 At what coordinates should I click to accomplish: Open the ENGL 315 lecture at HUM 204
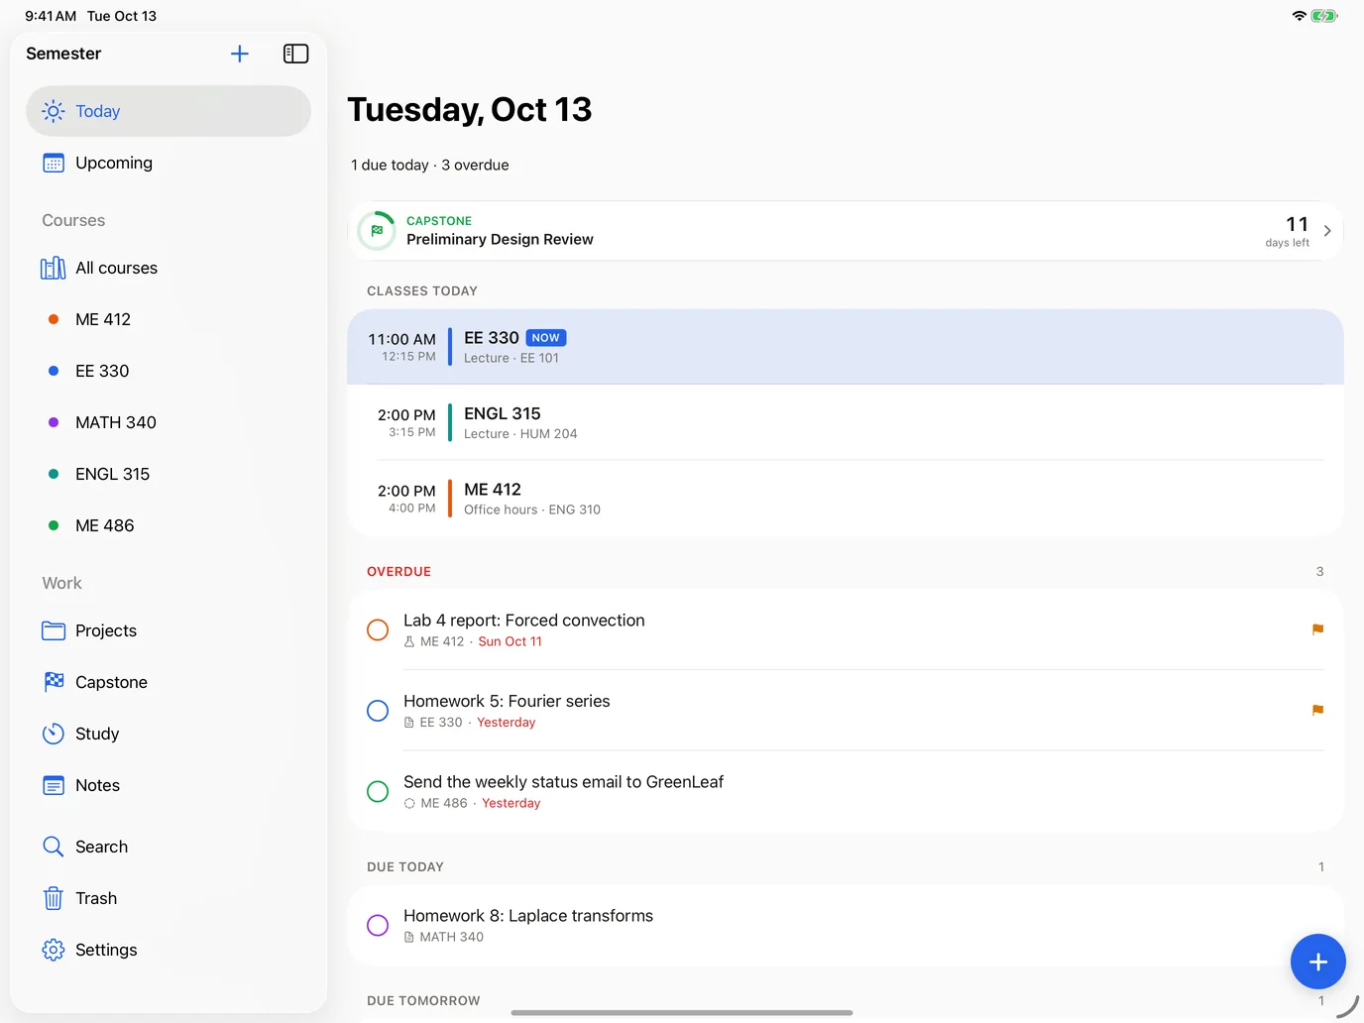[x=846, y=422]
